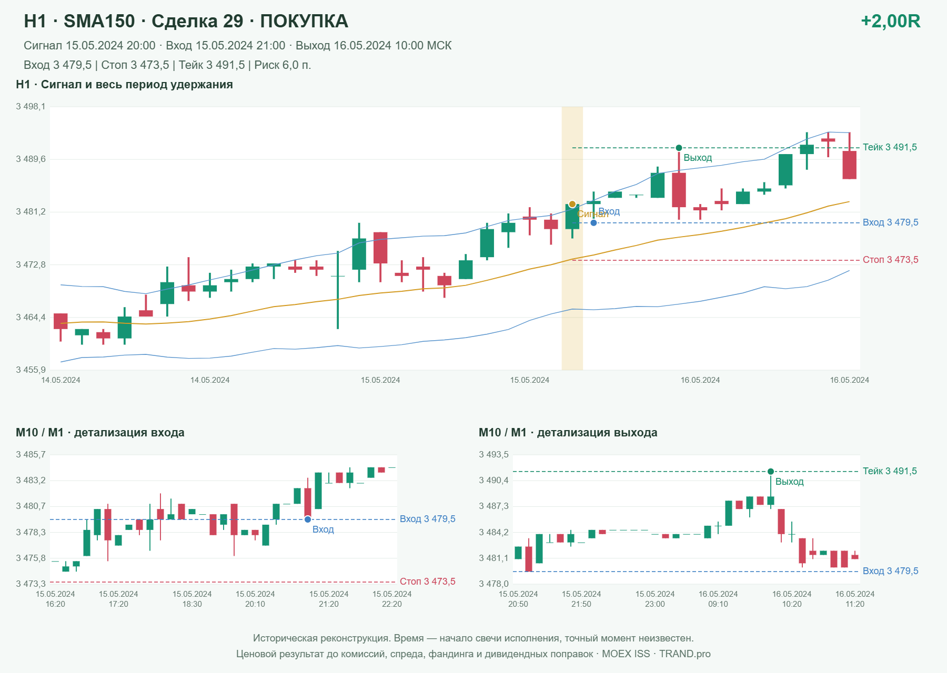
Task: Click the orange SMA150 line end on H1 chart
Action: [x=849, y=202]
